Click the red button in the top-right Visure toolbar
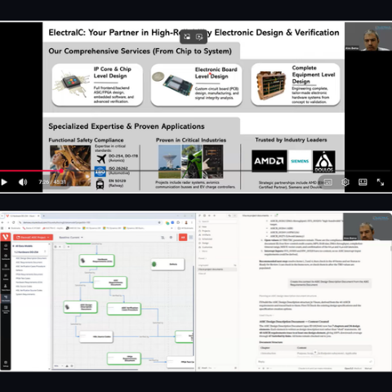 tap(183, 238)
